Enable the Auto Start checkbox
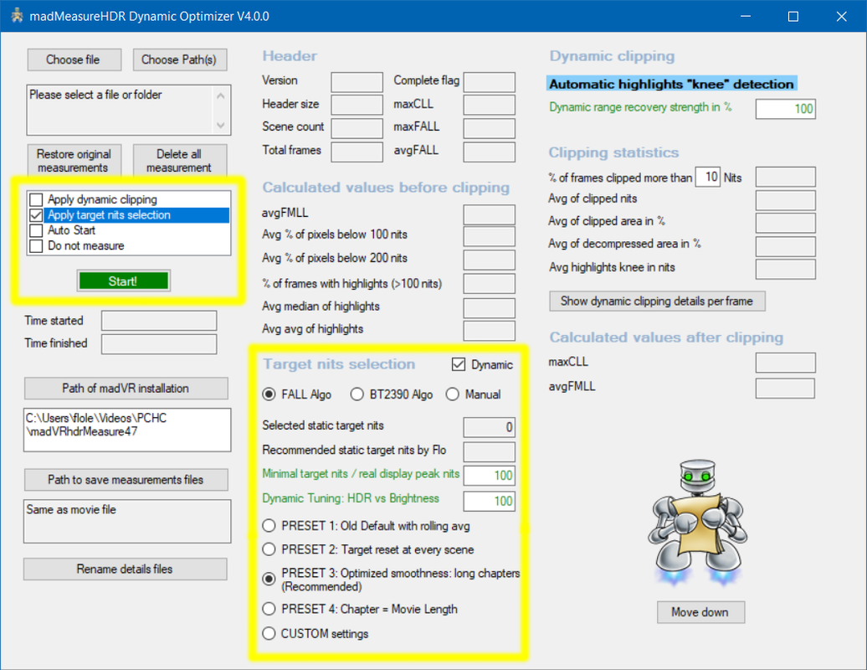 coord(37,230)
